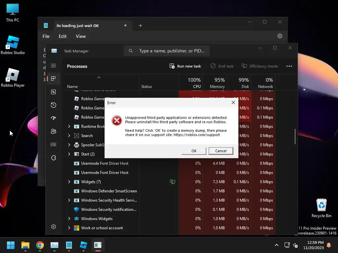Image resolution: width=338 pixels, height=253 pixels.
Task: Expand the Windows Widgets process group
Action: coord(69,219)
